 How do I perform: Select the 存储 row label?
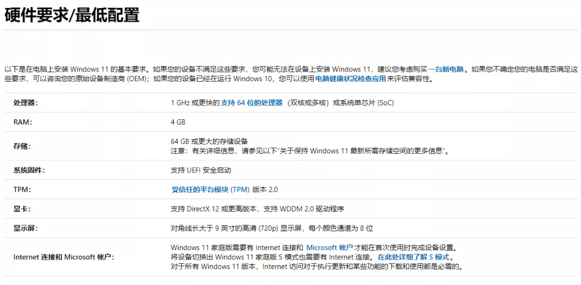[22, 146]
